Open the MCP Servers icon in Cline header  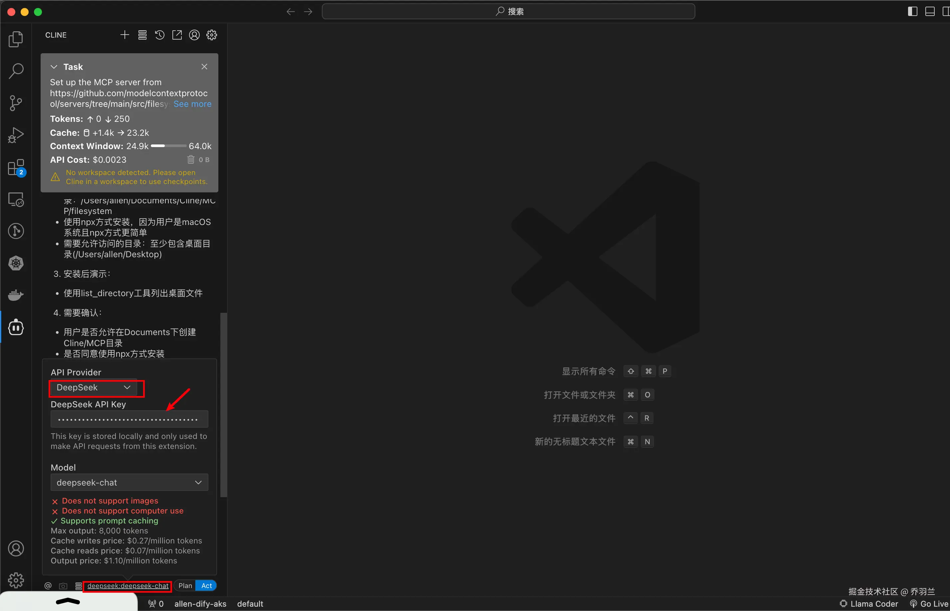pos(142,35)
